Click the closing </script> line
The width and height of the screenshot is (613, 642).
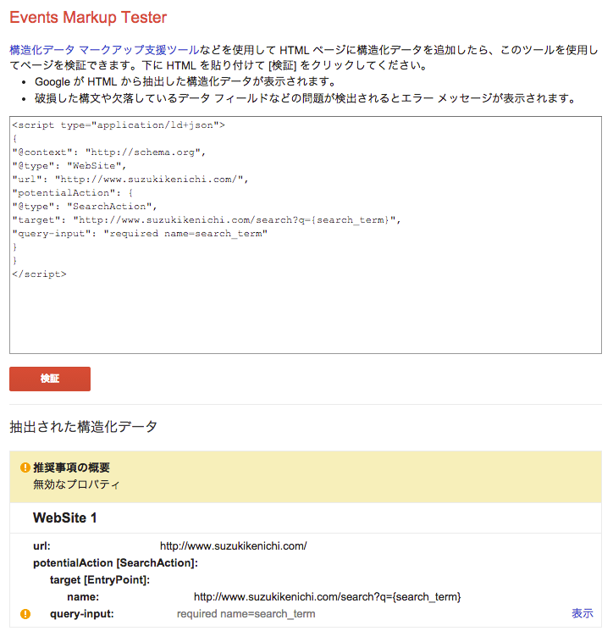pos(39,274)
